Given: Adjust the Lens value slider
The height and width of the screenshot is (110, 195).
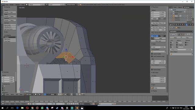Looking at the screenshot, I should point(158,47).
